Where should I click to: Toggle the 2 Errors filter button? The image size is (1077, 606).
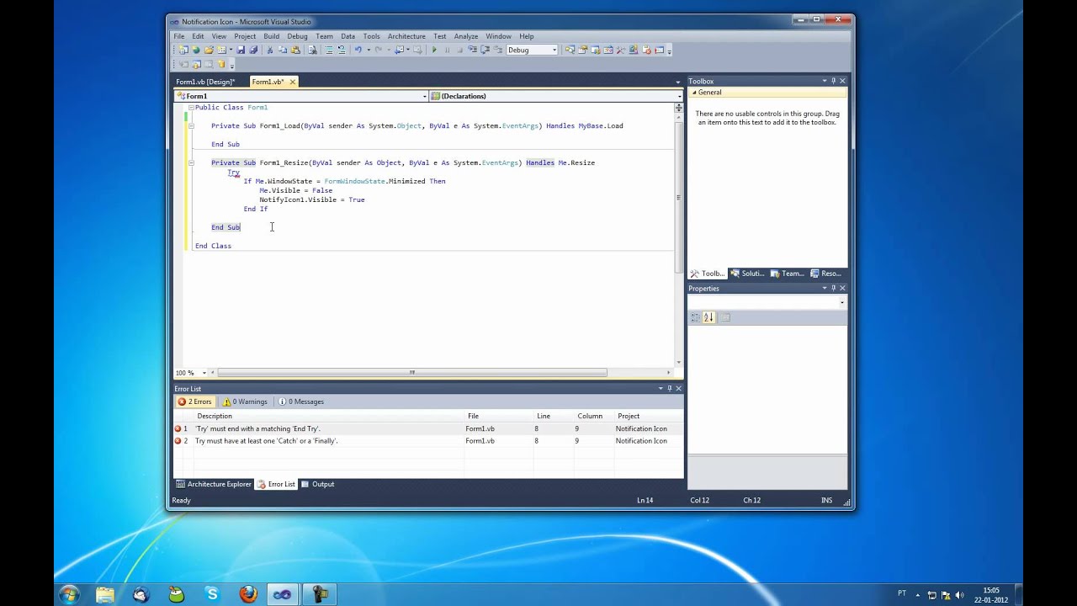tap(195, 401)
